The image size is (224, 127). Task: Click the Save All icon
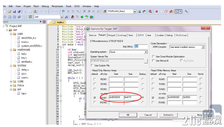pos(19,11)
